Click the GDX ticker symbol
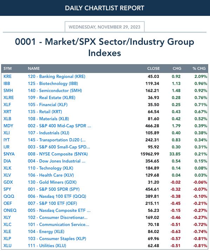The image size is (210, 251). [8, 182]
